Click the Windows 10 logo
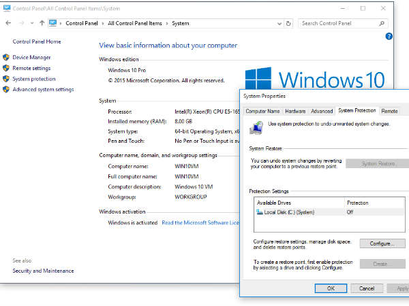Screen dimensions: 409x306 315,78
